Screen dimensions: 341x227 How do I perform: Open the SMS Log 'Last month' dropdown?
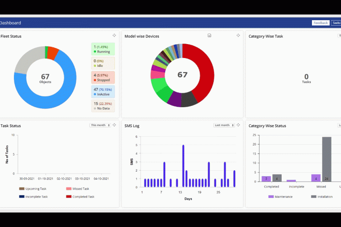(x=224, y=125)
